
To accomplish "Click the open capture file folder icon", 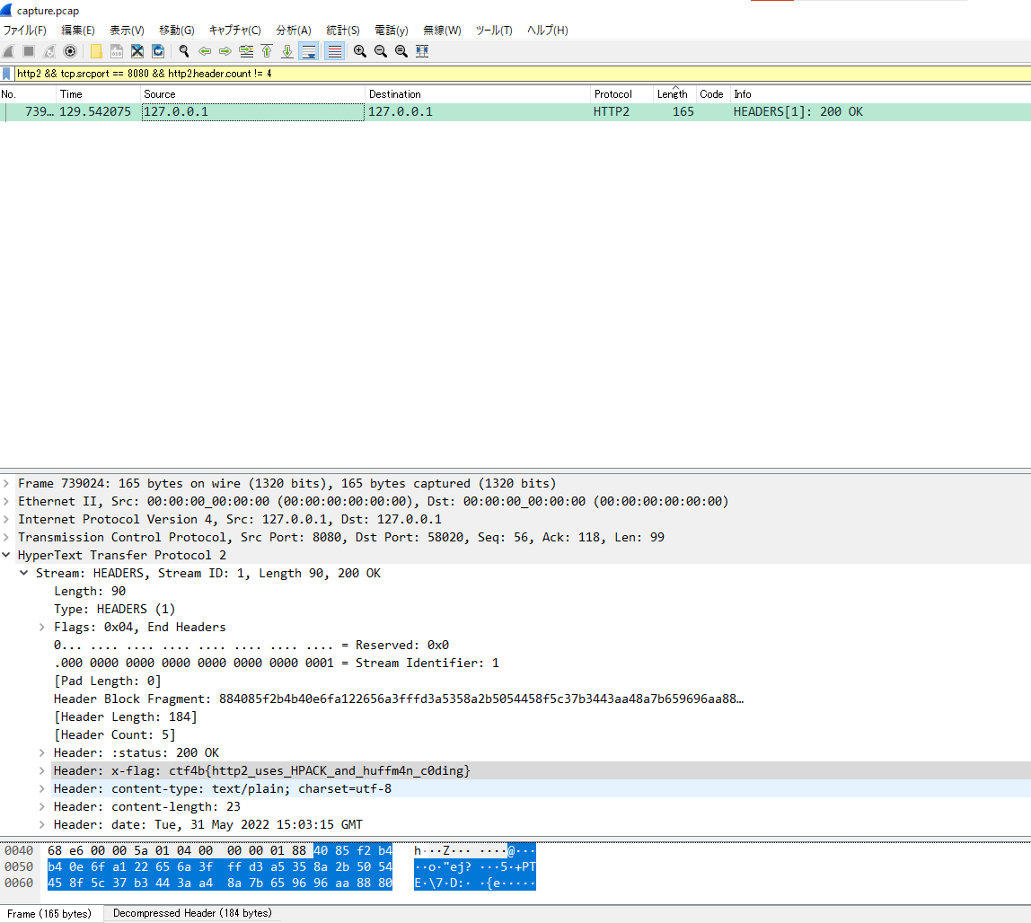I will coord(96,51).
